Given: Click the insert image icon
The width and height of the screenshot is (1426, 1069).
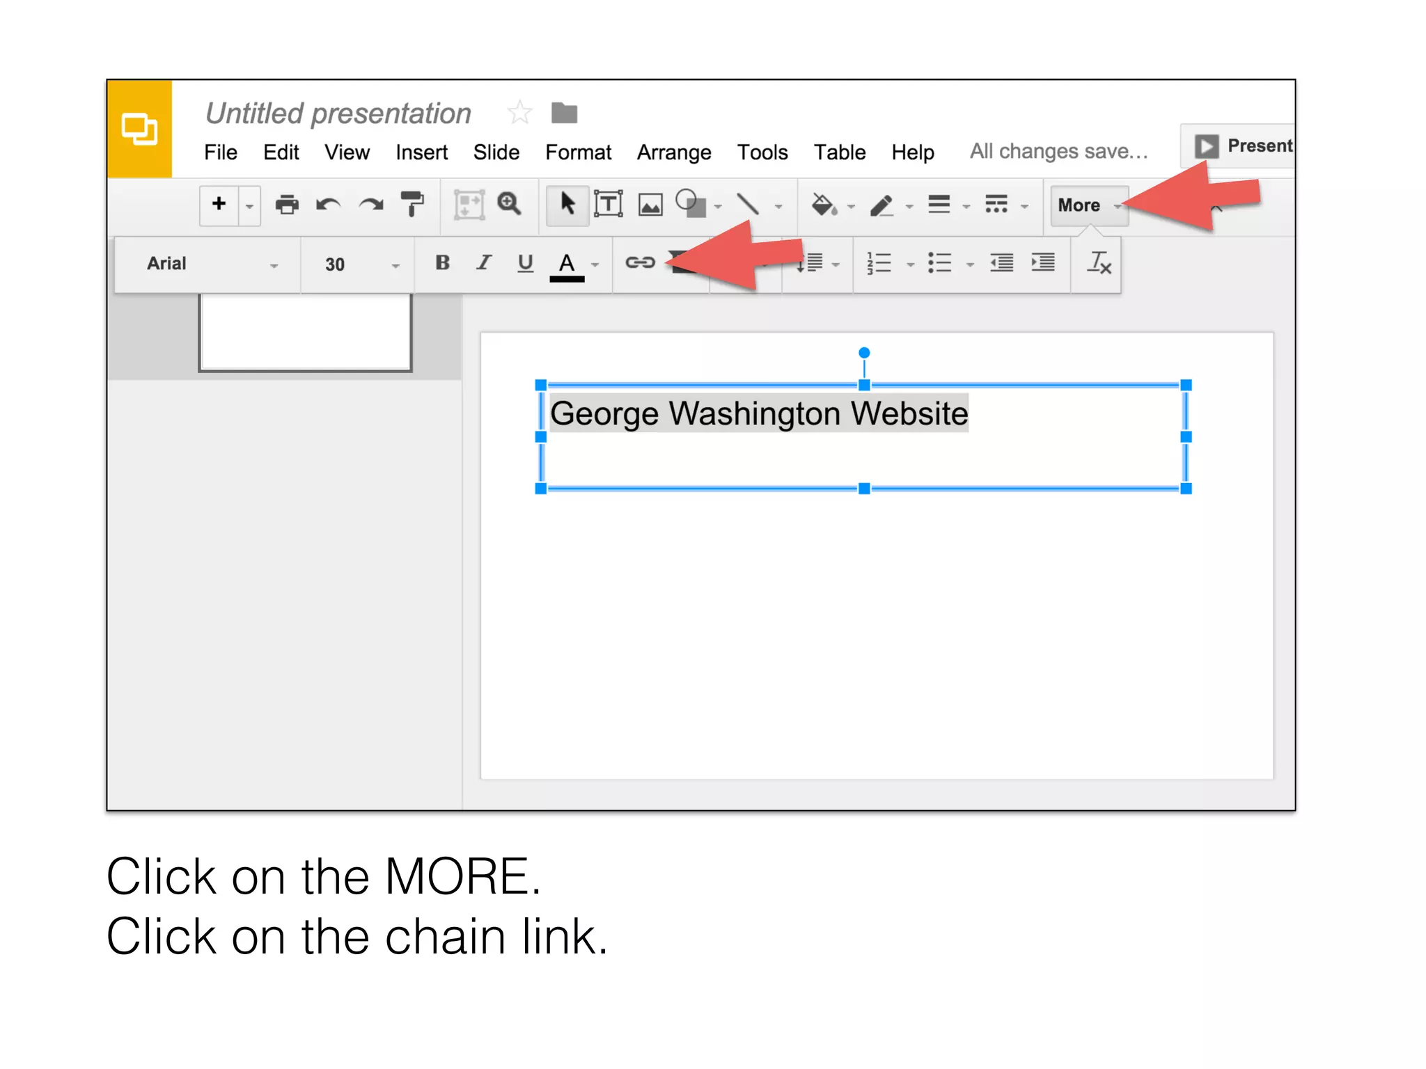Looking at the screenshot, I should [650, 205].
